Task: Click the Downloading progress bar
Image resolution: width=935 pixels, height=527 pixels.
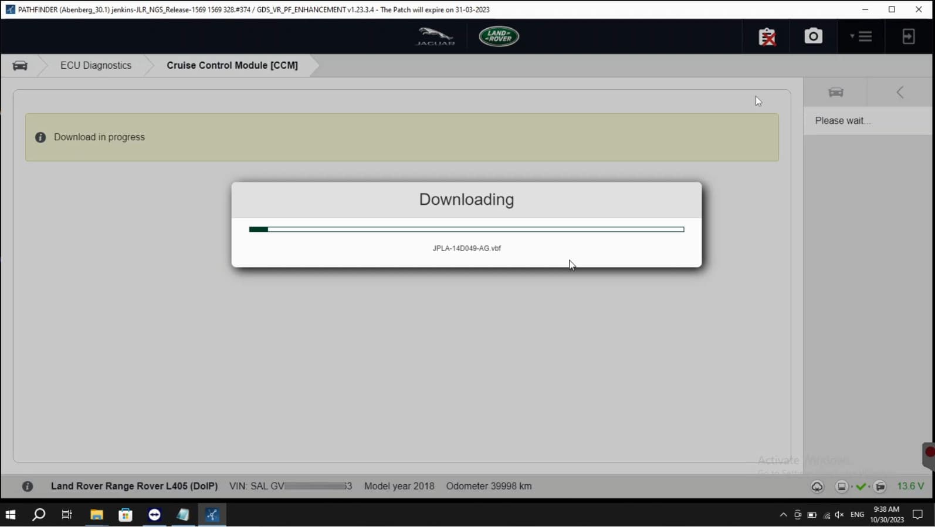Action: click(x=466, y=229)
